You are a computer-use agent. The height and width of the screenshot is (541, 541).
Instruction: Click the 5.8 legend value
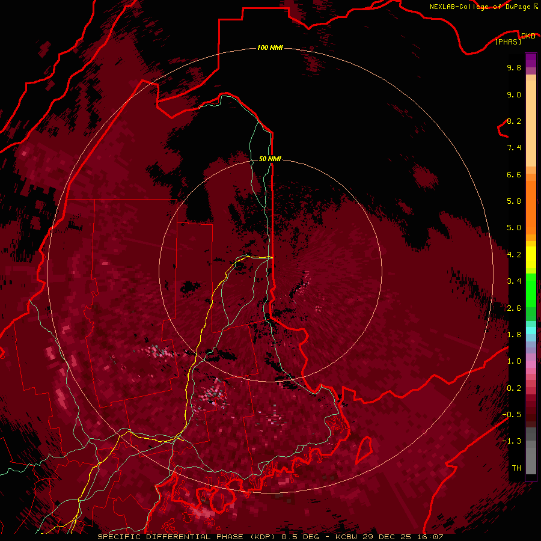click(514, 201)
